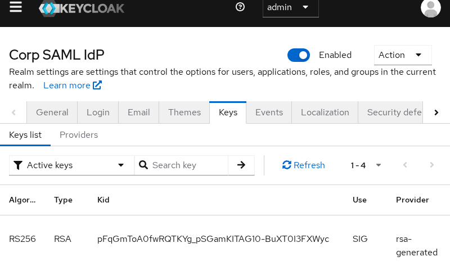Follow the Learn more link

pos(67,85)
